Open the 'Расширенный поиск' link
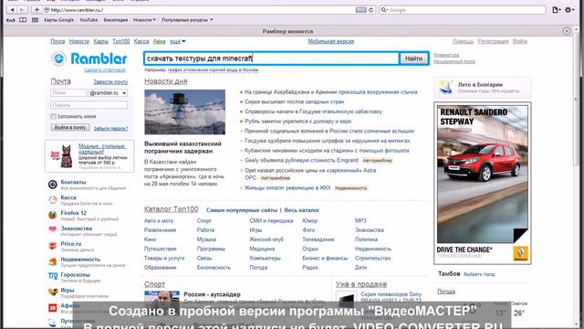The image size is (584, 329). 454,61
